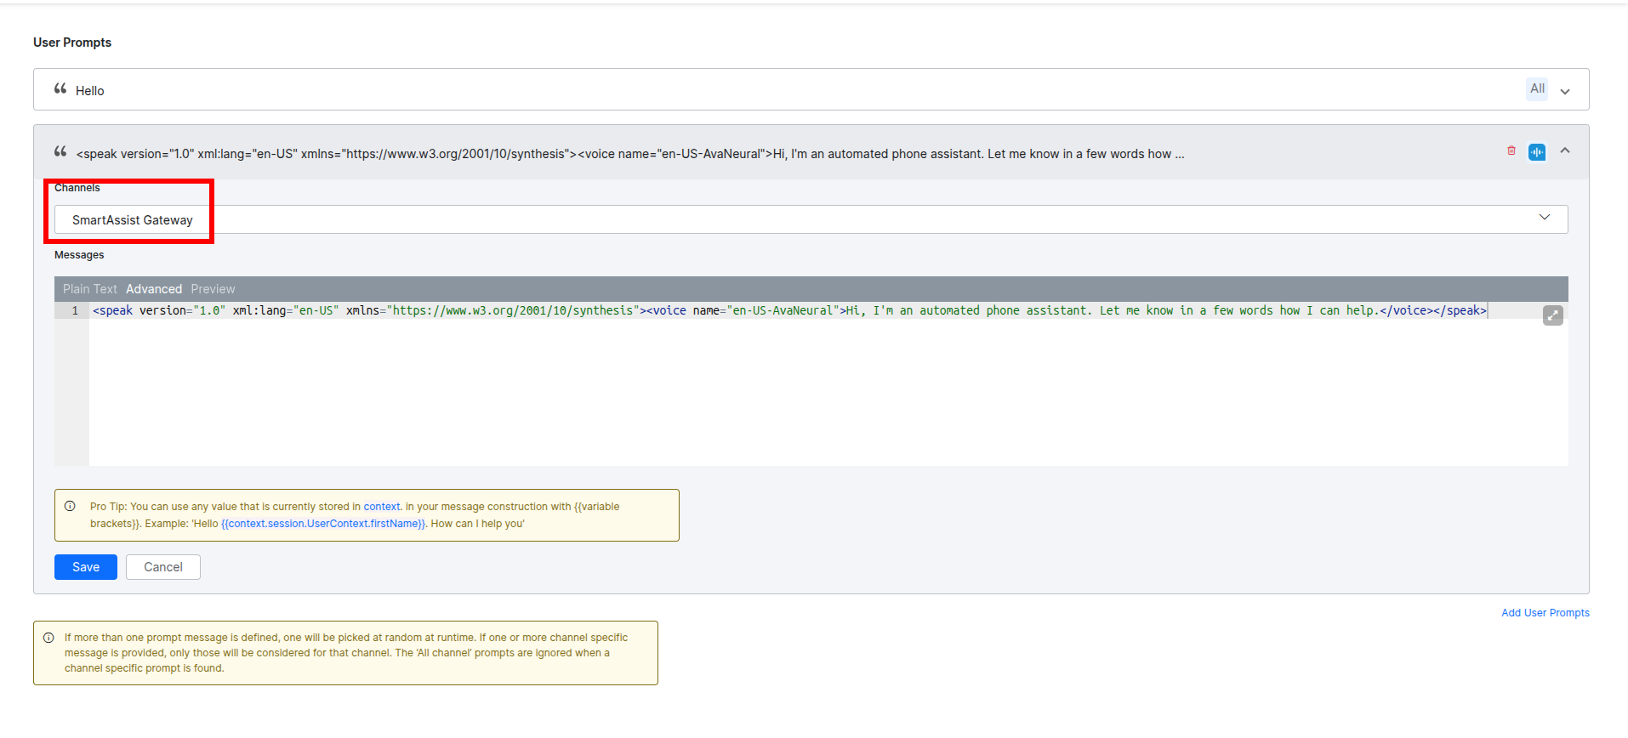Click the info icon in Pro Tip box
The height and width of the screenshot is (738, 1628).
(x=71, y=507)
